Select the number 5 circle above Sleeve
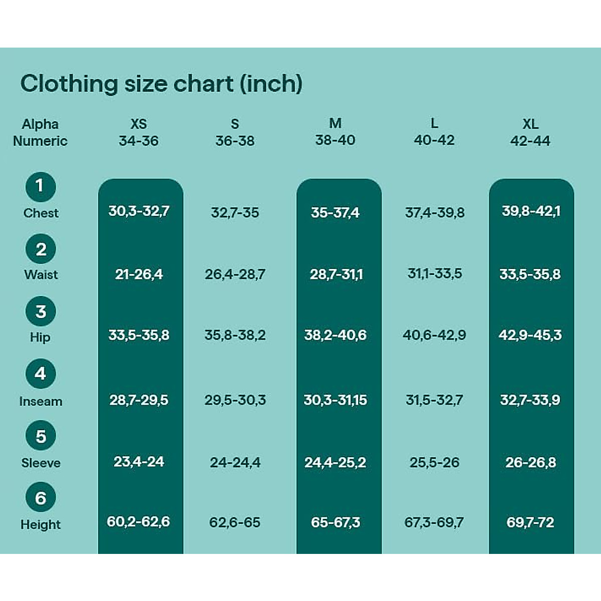Viewport: 601px width, 601px height. (x=40, y=436)
